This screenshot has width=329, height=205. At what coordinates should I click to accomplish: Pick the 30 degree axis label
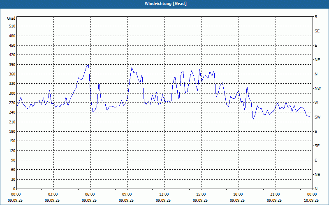13,179
